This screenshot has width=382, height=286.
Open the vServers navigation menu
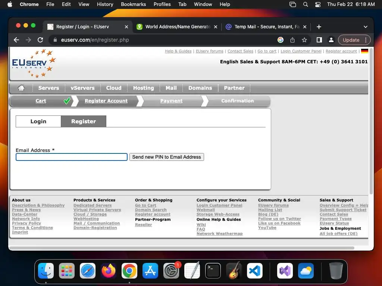click(82, 88)
